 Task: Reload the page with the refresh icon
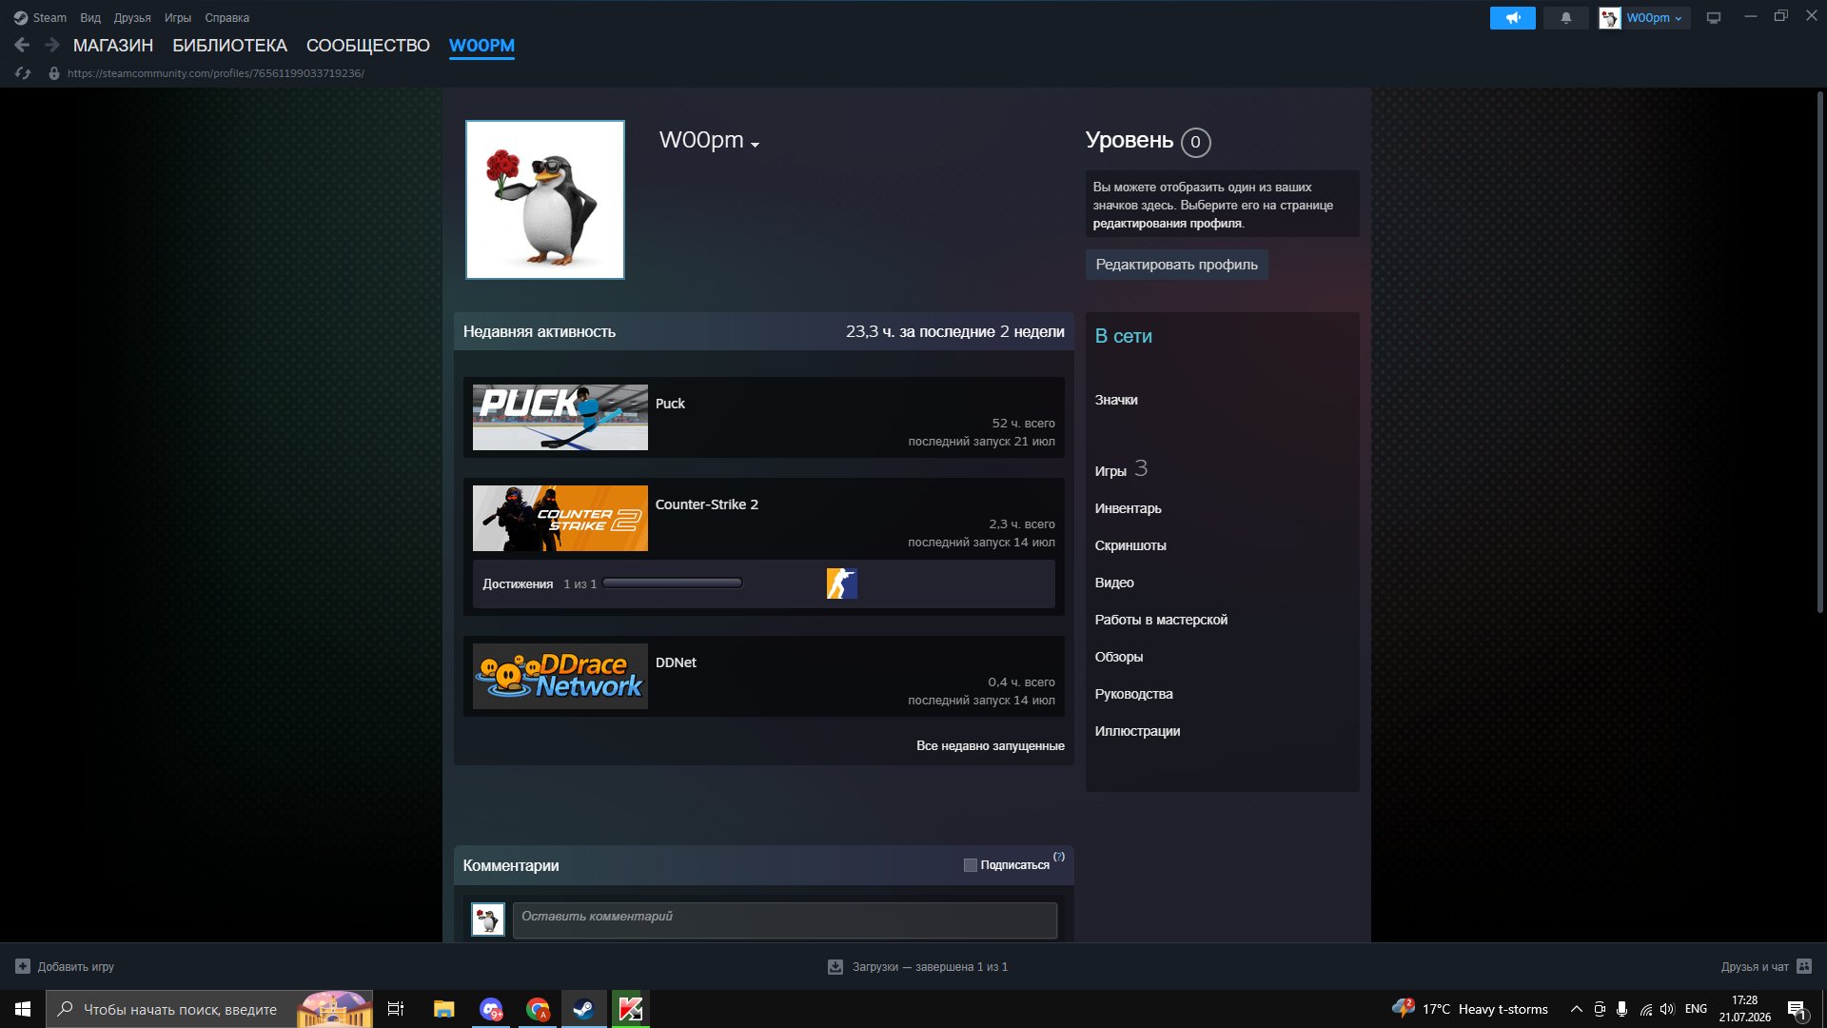tap(23, 73)
